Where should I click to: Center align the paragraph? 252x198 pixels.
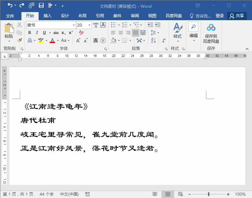121,33
